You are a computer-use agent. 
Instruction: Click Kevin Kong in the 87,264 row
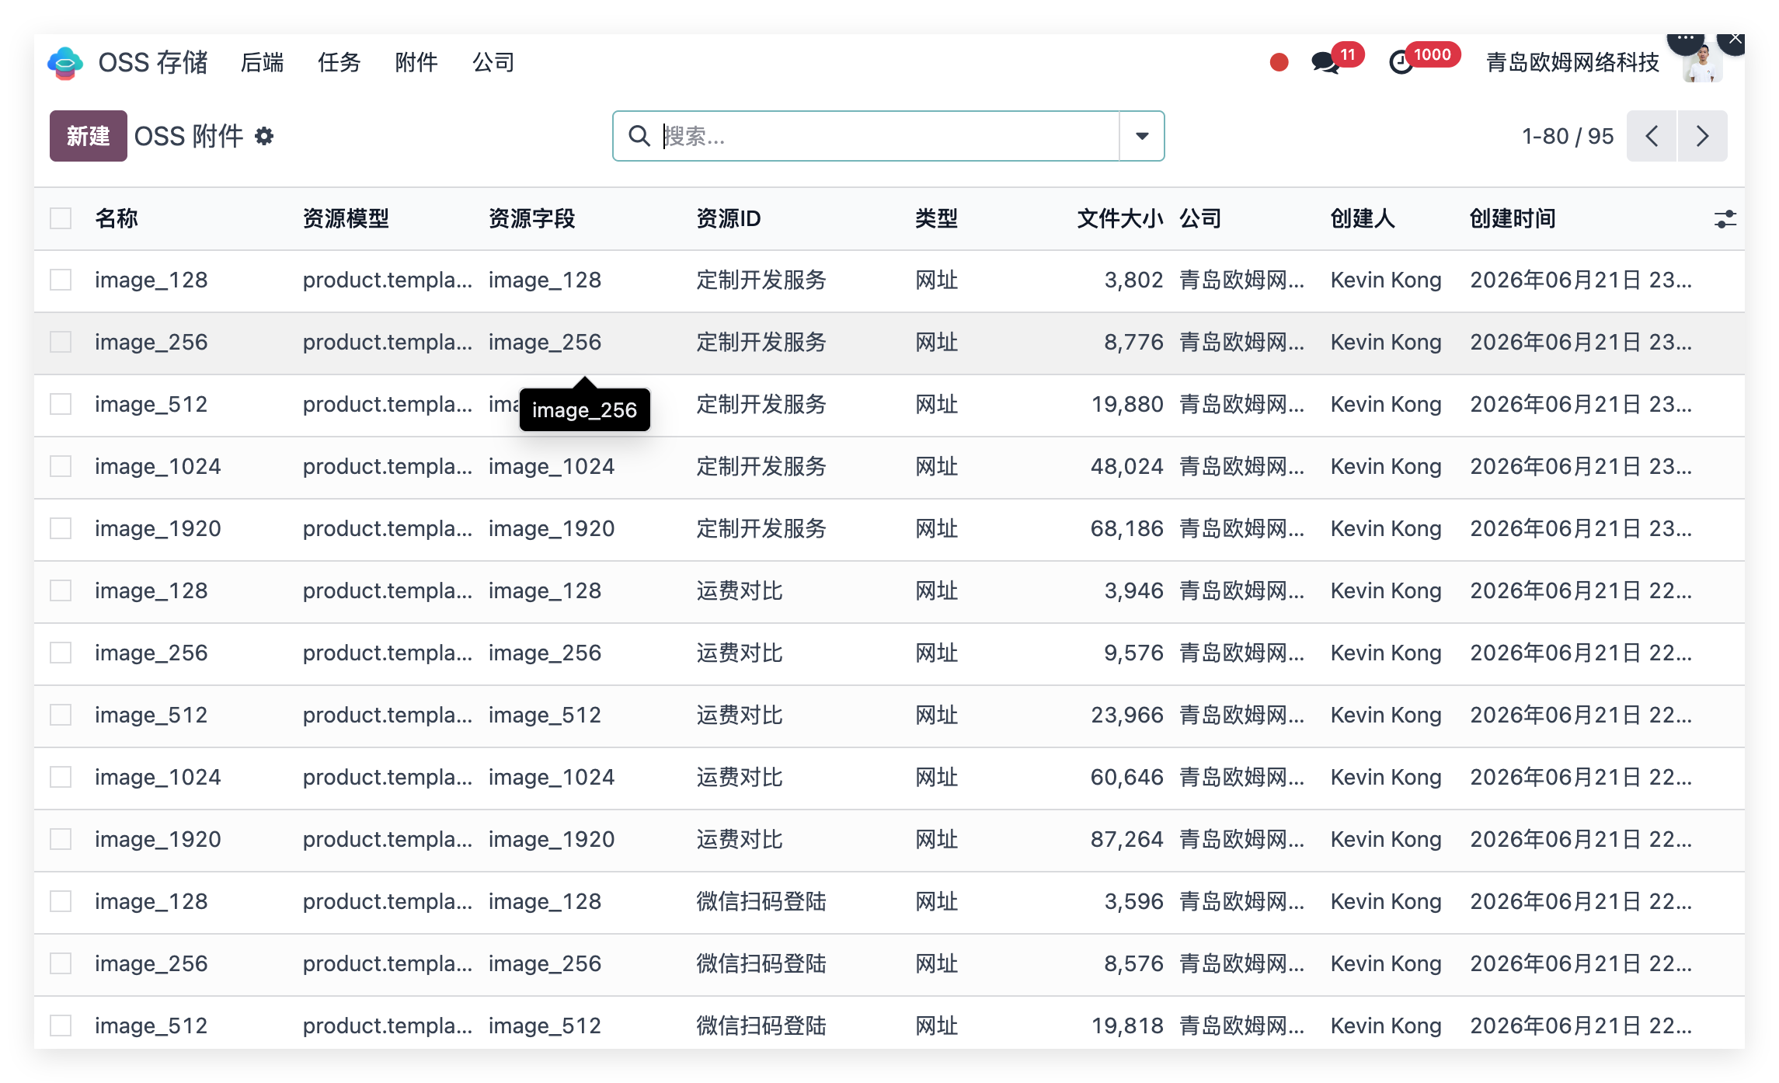point(1386,839)
